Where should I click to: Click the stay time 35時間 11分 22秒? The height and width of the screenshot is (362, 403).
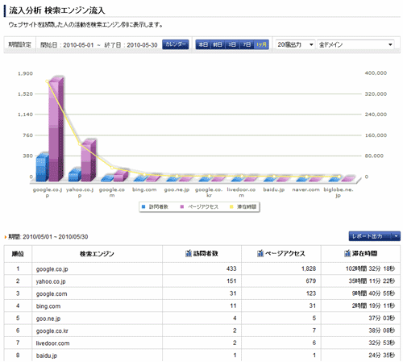372,281
